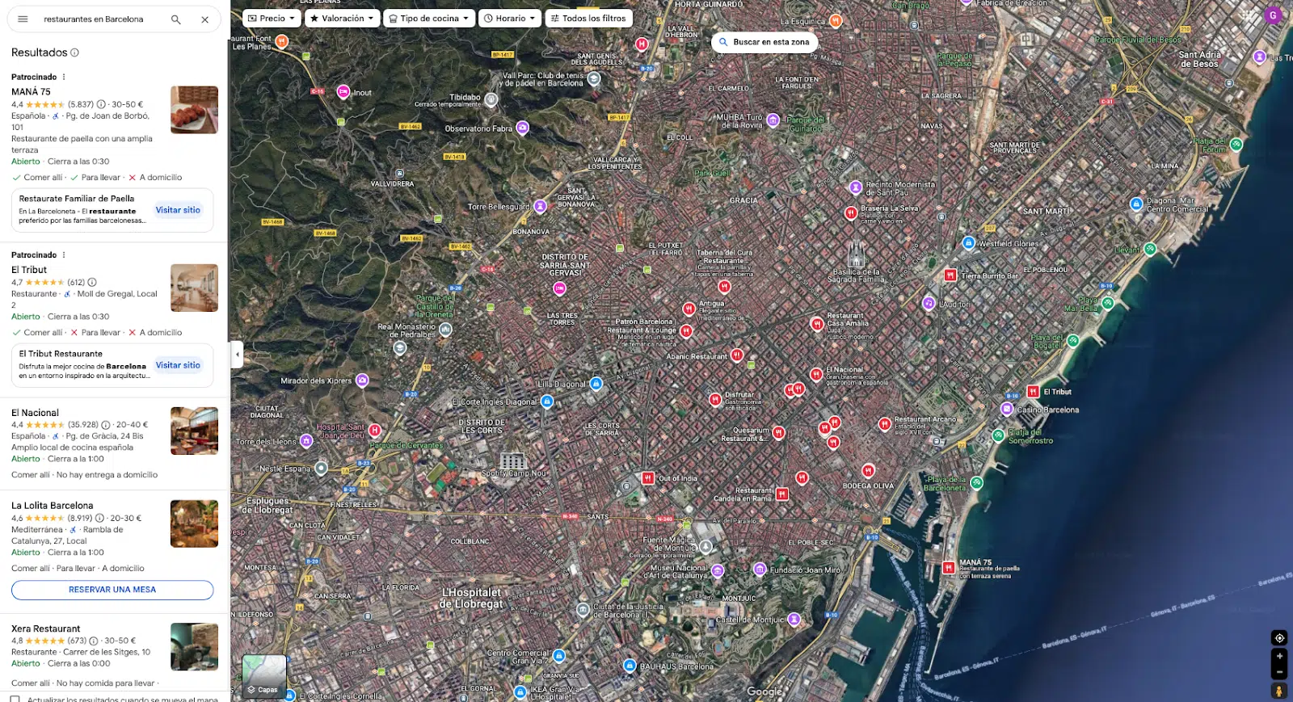Open Google account avatar G
This screenshot has height=702, width=1293.
(x=1274, y=15)
